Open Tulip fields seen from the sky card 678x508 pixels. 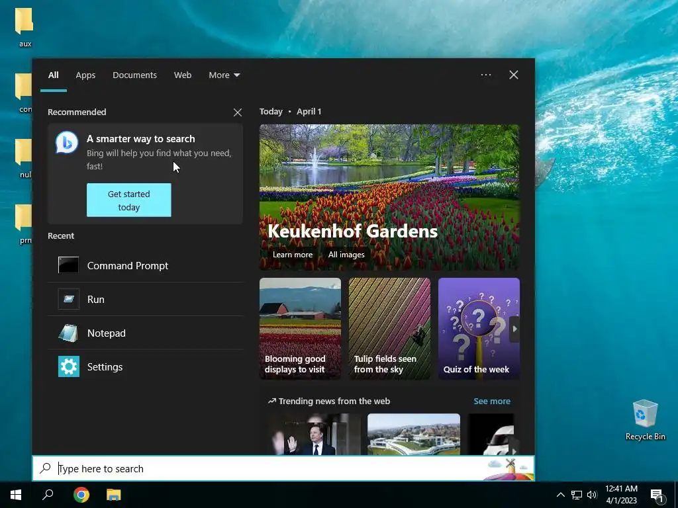click(389, 329)
